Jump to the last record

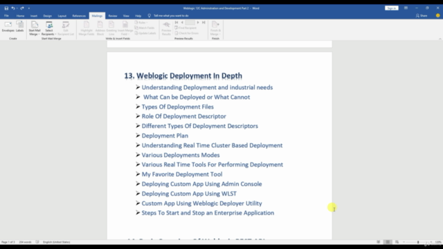pos(204,22)
